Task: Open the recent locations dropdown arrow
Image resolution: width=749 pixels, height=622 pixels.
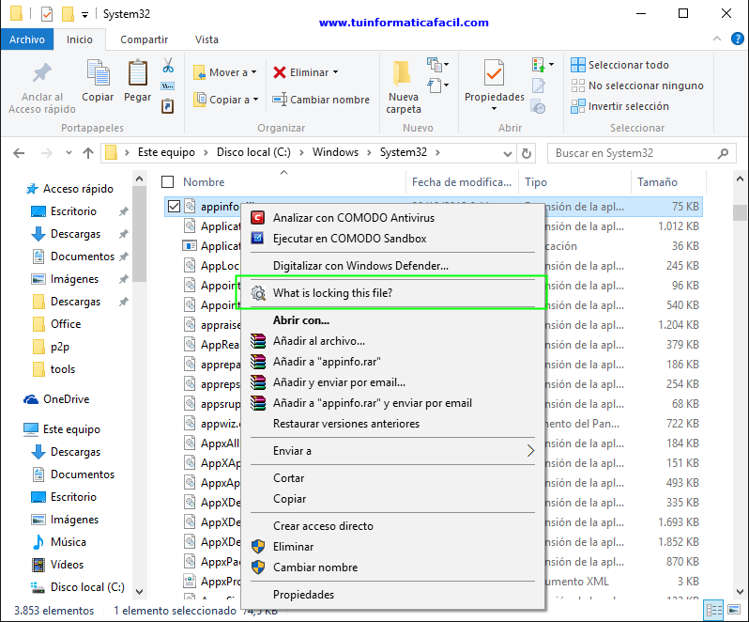Action: click(69, 153)
